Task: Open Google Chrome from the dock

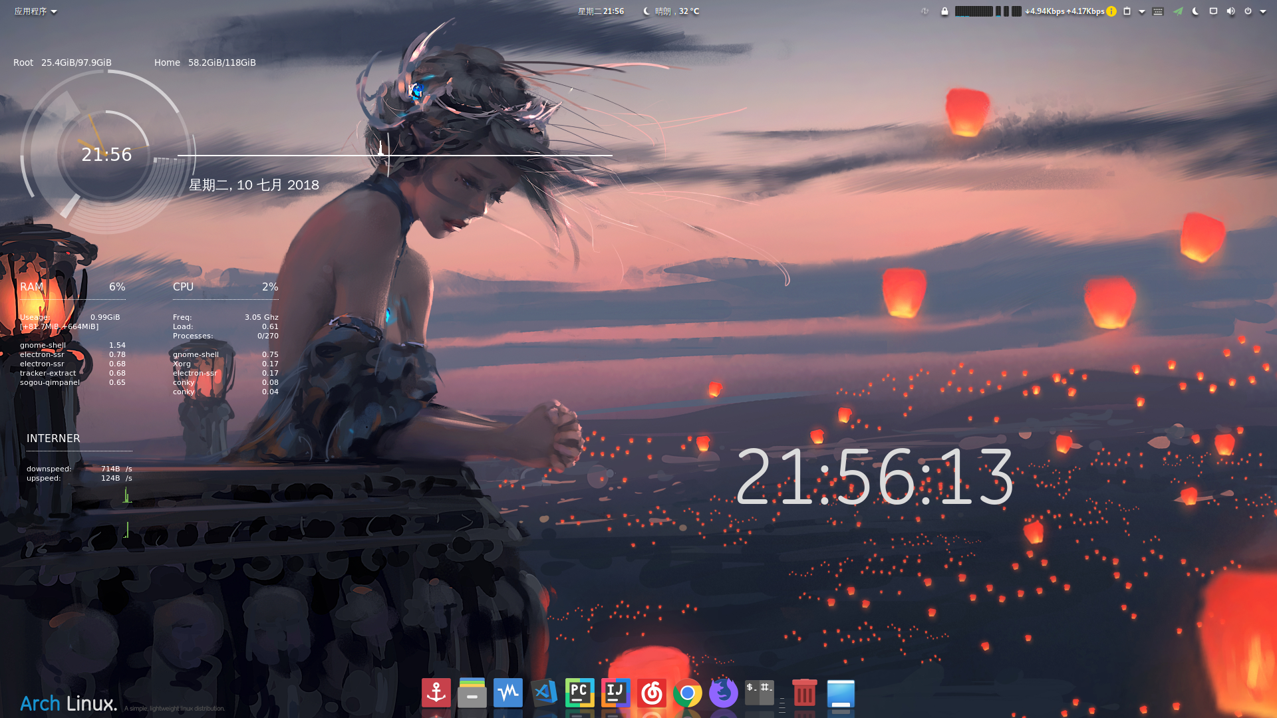Action: point(687,693)
